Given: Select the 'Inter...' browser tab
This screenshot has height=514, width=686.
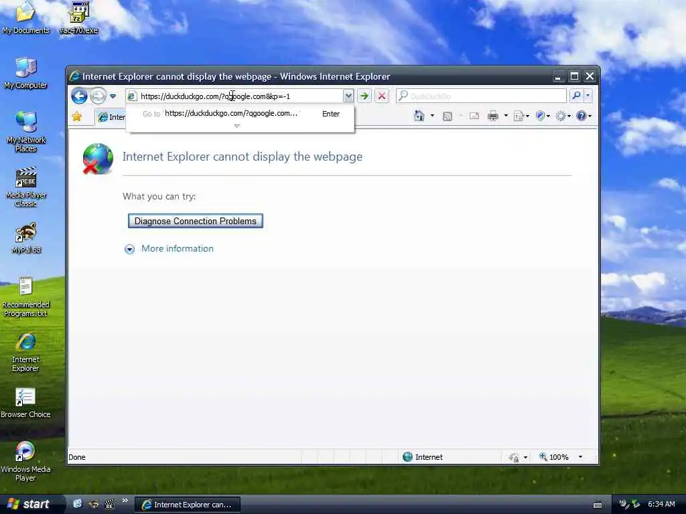Looking at the screenshot, I should pyautogui.click(x=111, y=117).
